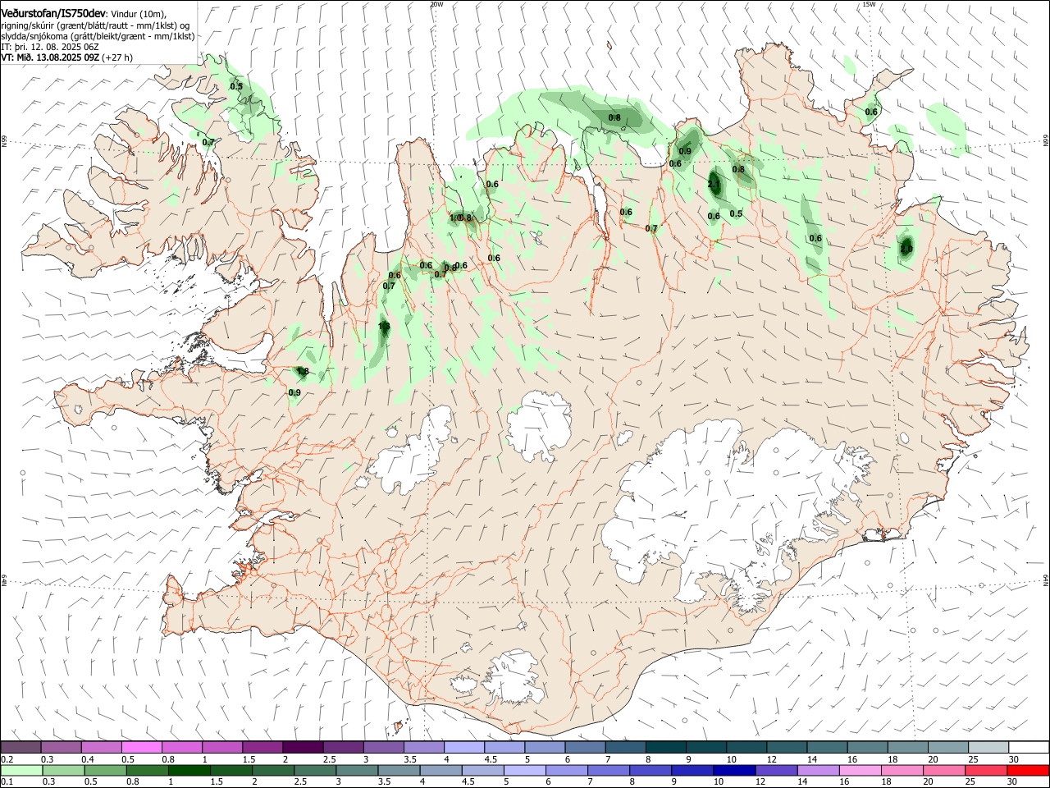Pick the 0.5 pink swatch in upper legend row

[142, 747]
